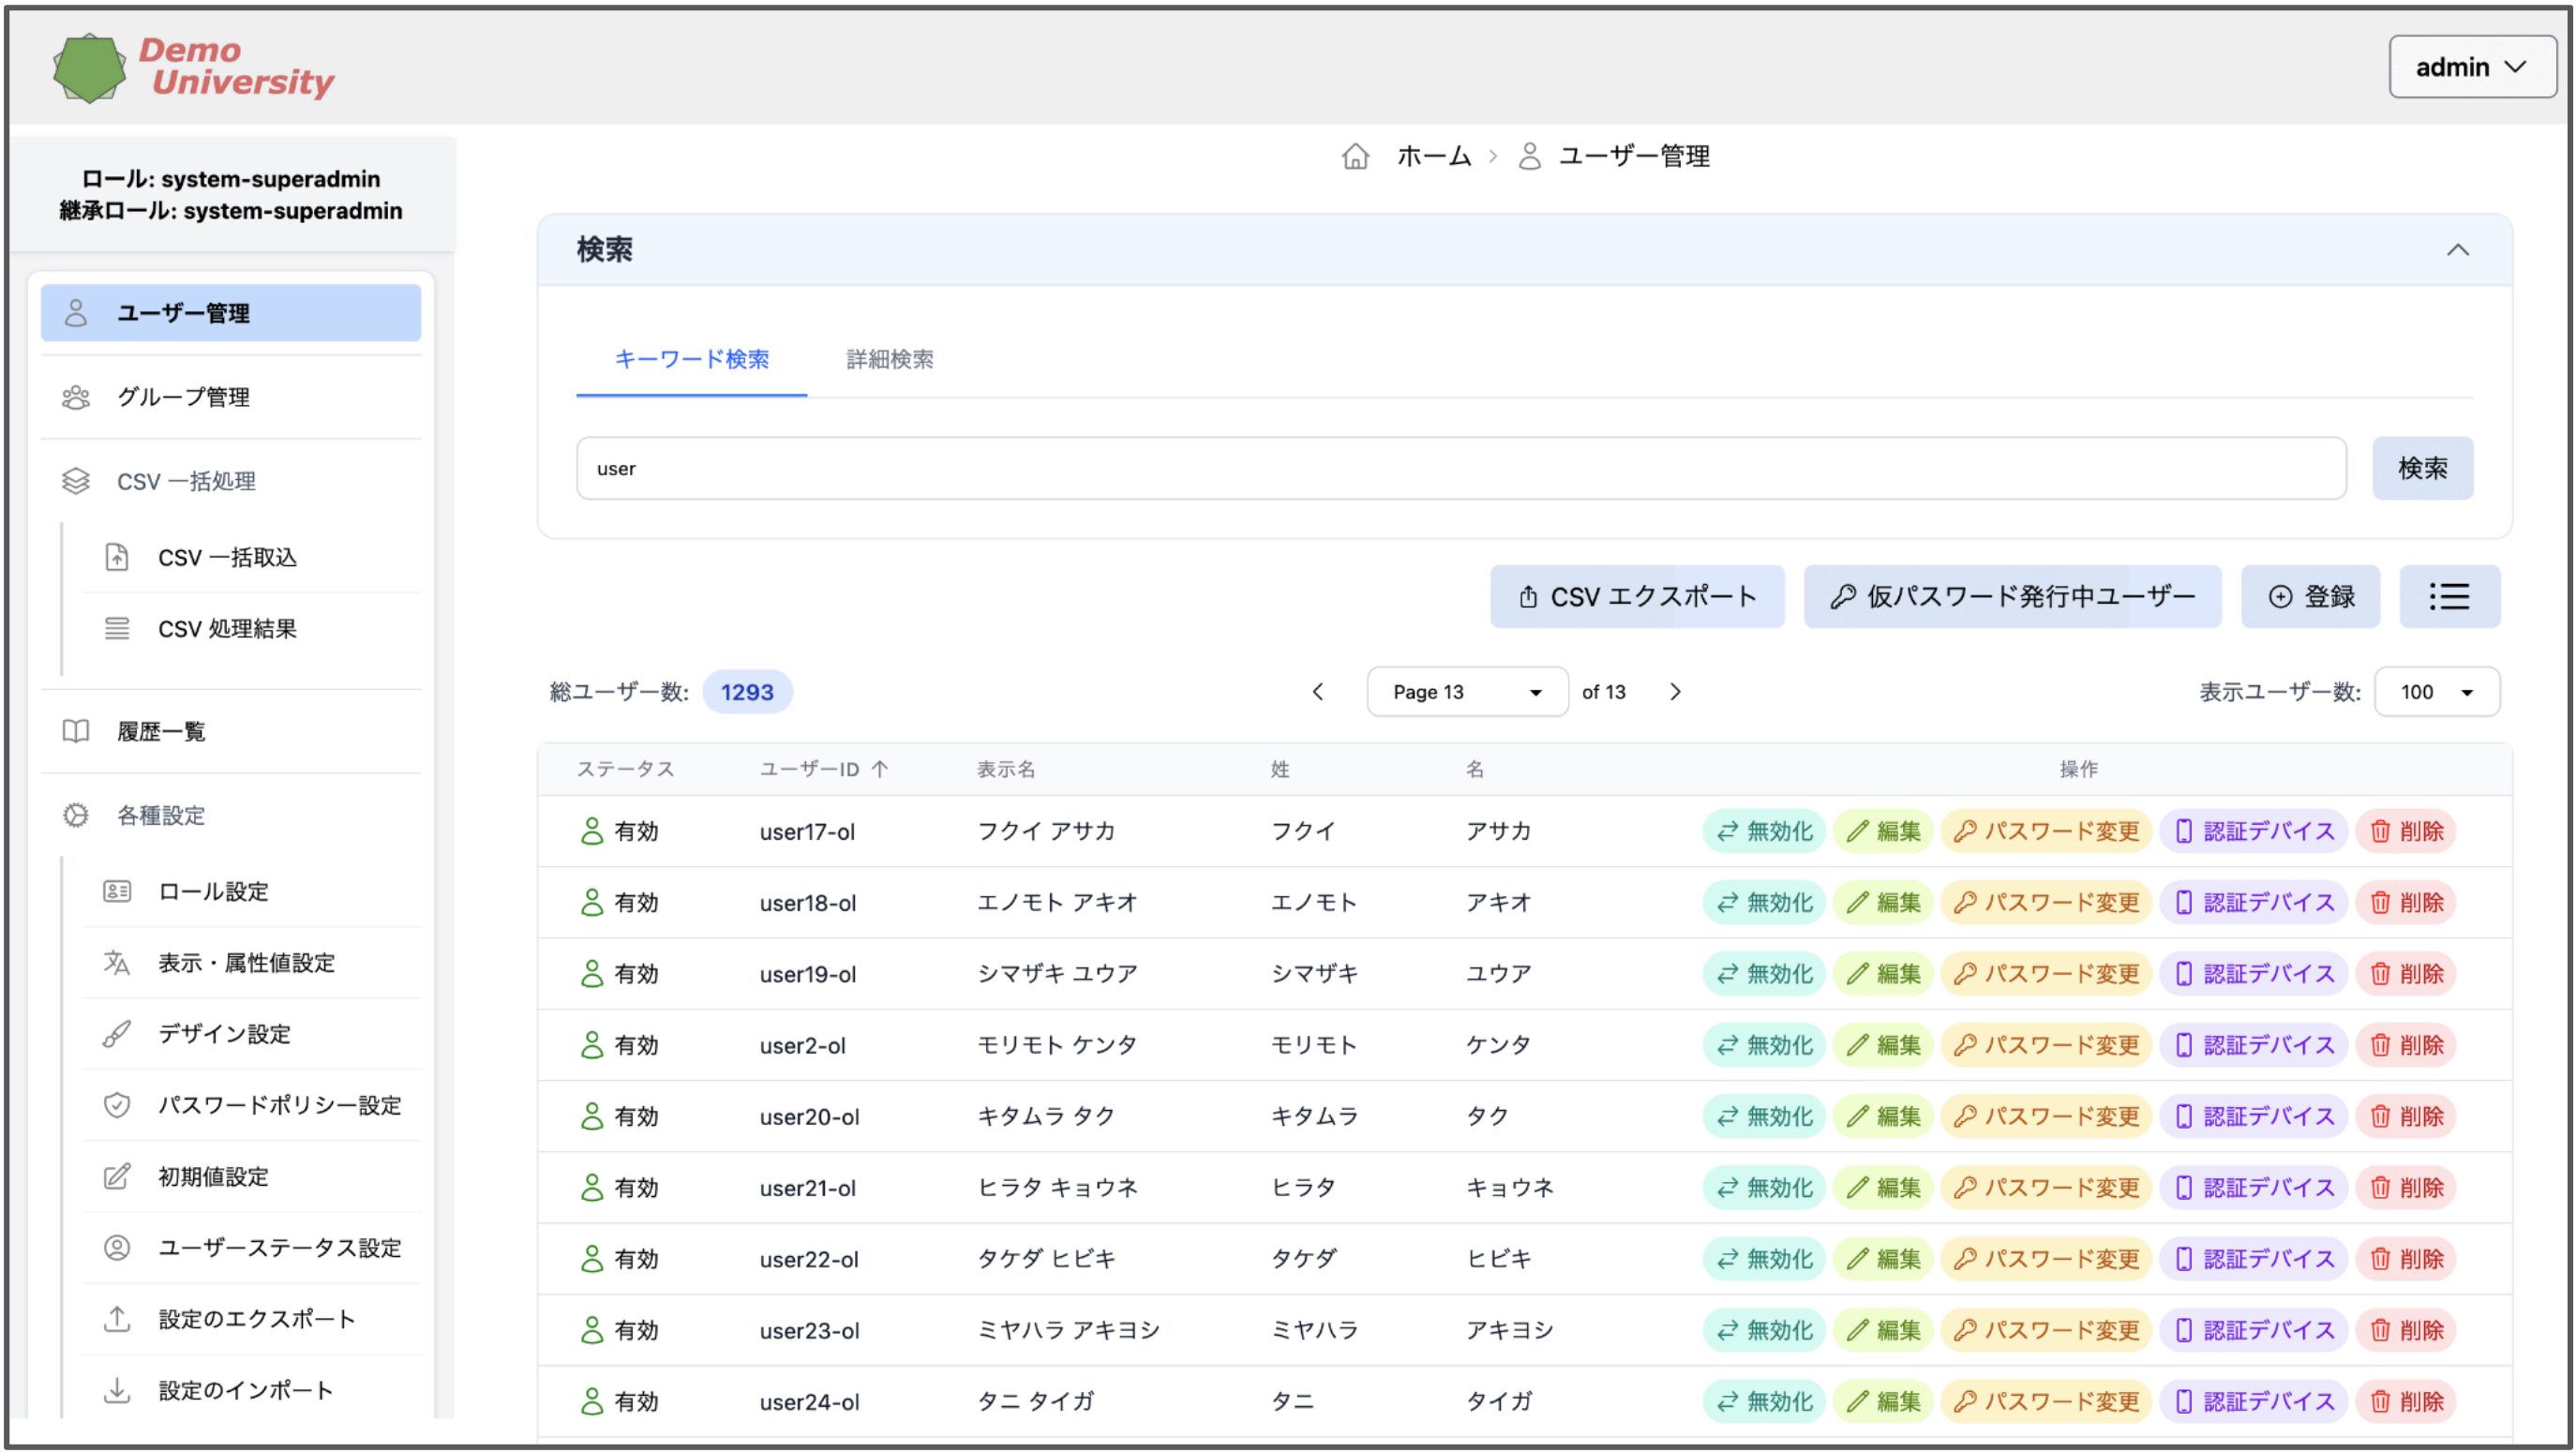Screen dimensions: 2576x1453
Task: Open the Page 13 selector dropdown
Action: pos(1466,692)
